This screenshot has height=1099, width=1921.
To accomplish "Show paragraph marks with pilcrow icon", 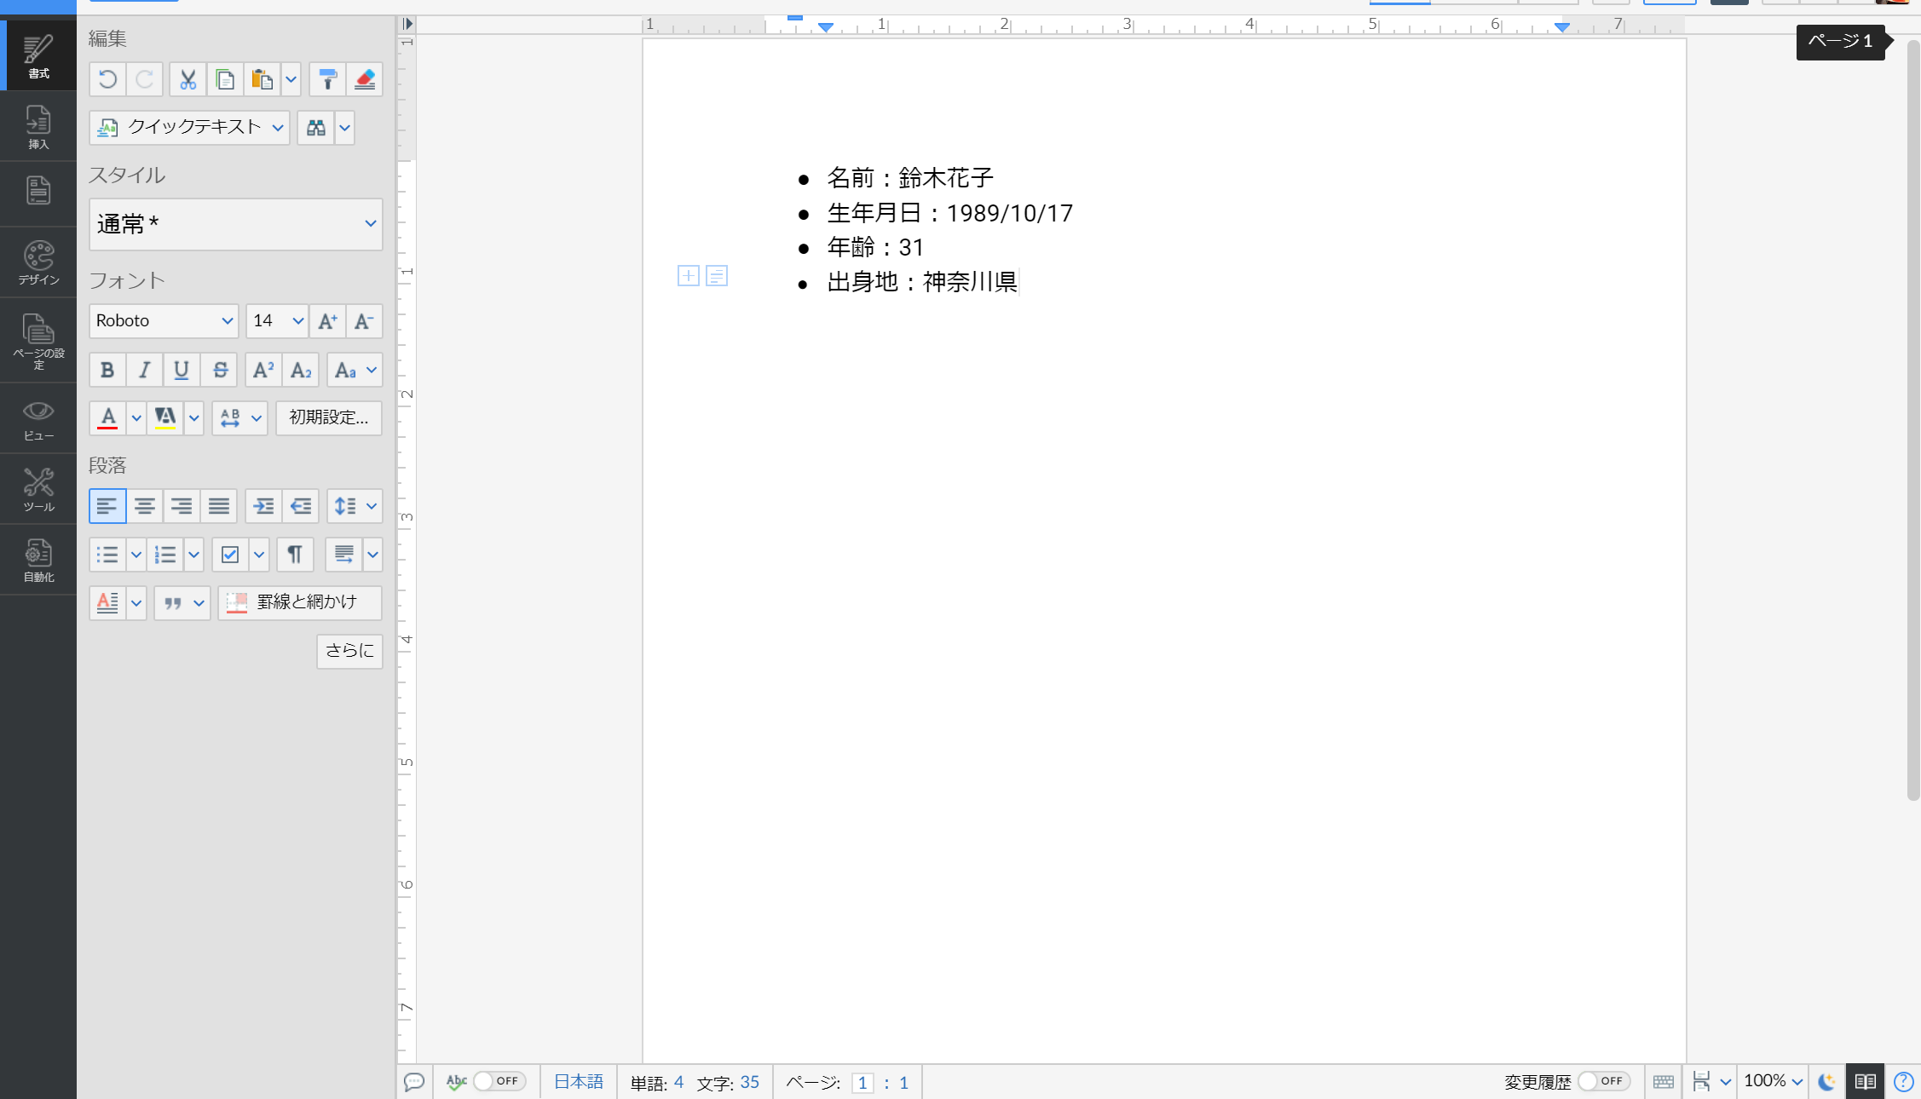I will [295, 555].
